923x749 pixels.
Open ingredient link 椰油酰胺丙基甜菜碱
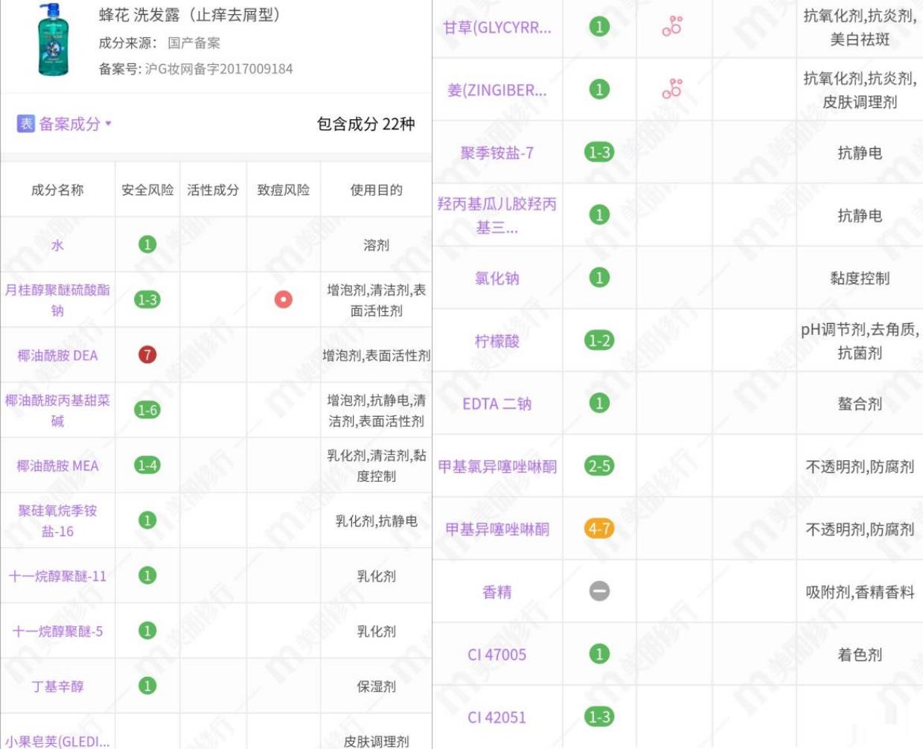click(57, 410)
